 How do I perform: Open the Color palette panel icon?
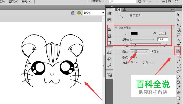coord(109,13)
